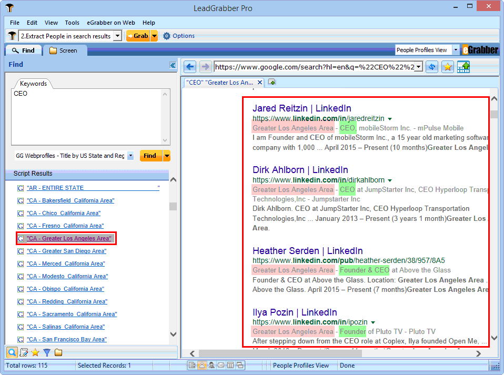Select "AR - ENTIRE STATE" script result
504x375 pixels.
click(93, 188)
